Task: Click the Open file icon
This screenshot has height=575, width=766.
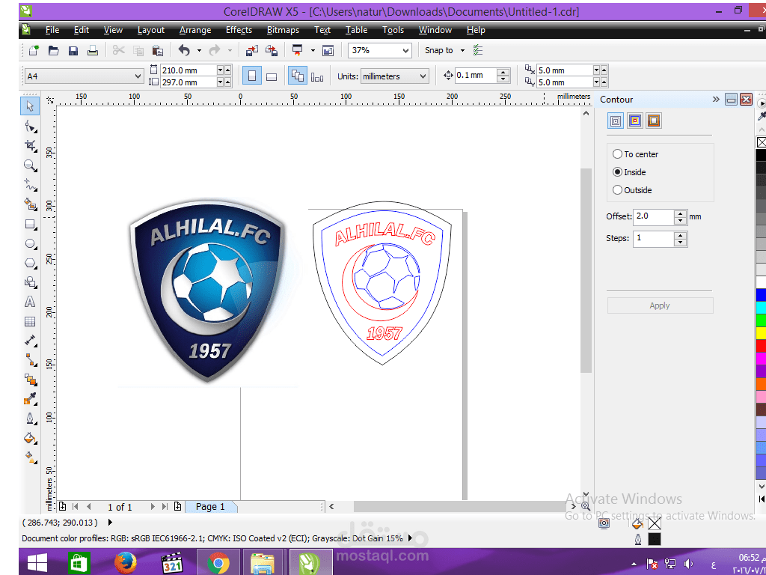Action: coord(53,50)
